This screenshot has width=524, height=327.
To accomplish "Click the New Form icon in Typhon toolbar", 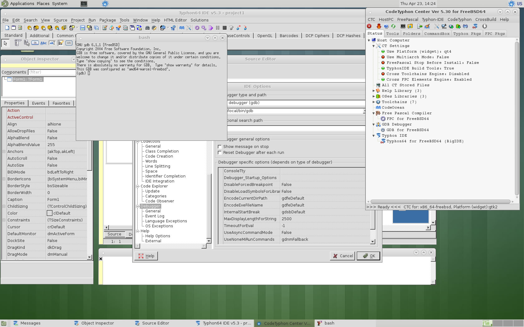I will click(x=14, y=28).
